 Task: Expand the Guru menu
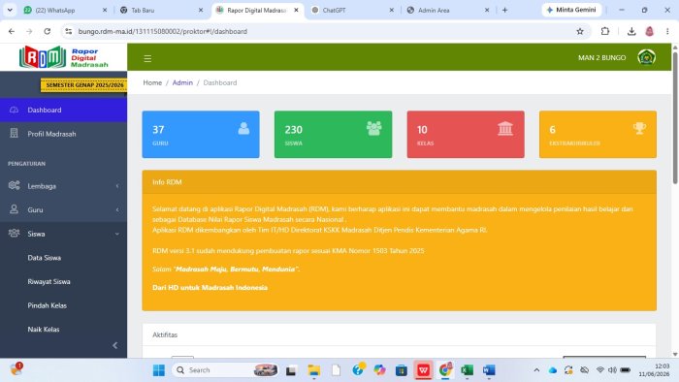[64, 209]
